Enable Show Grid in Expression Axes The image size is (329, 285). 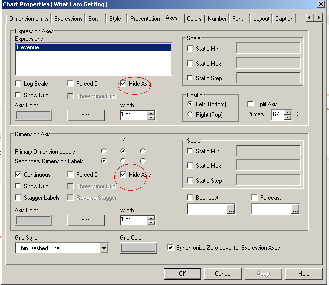coord(18,95)
